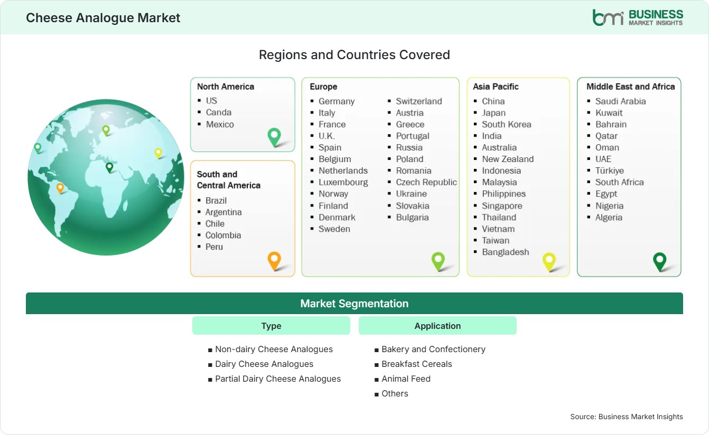
Task: Click Partial Dairy Cheese Analogues type
Action: tap(278, 379)
